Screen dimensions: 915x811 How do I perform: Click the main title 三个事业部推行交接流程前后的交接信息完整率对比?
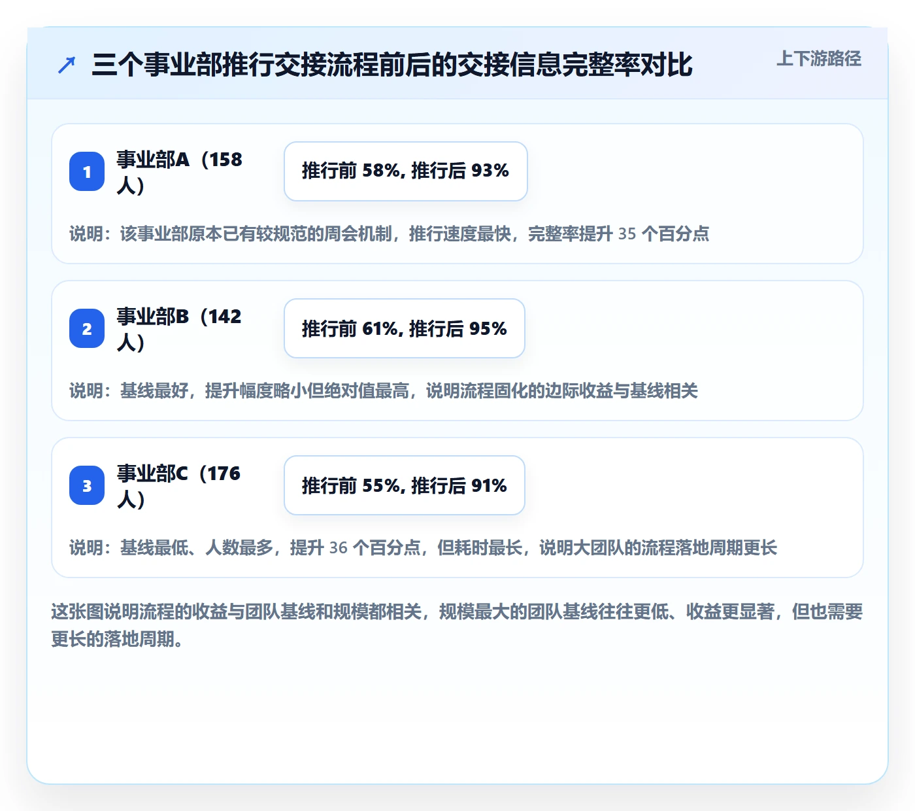(392, 65)
